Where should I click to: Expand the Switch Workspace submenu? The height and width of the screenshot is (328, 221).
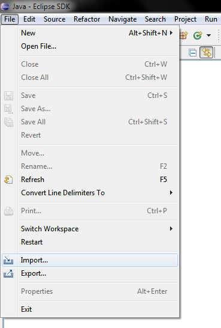click(171, 229)
